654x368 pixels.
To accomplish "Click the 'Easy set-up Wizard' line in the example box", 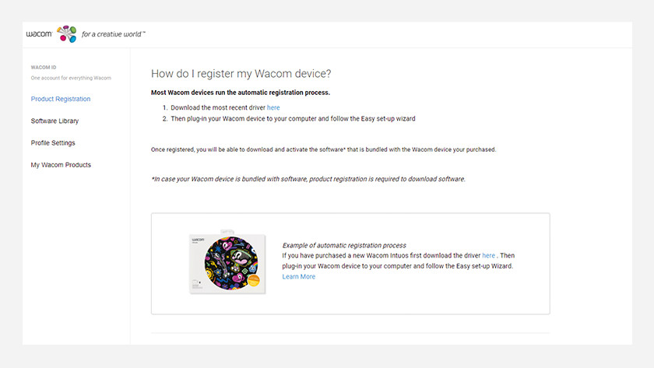I will (x=397, y=266).
